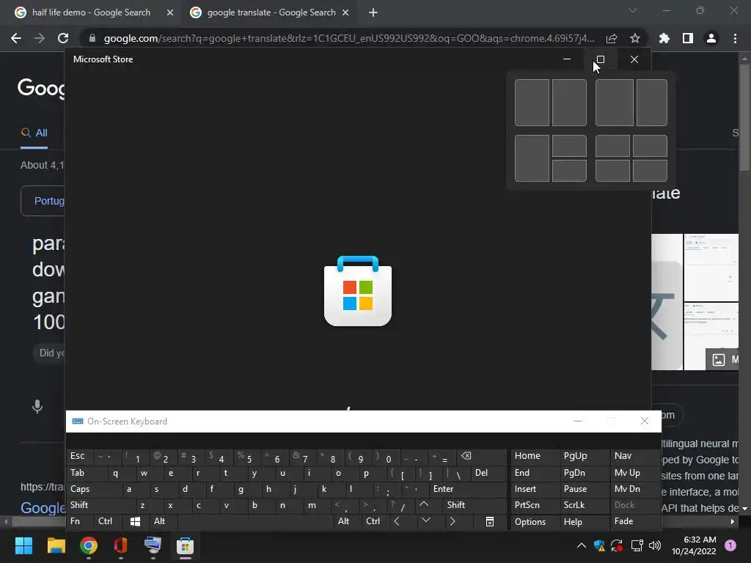Toggle left Ctrl on On-Screen Keyboard

[x=108, y=521]
